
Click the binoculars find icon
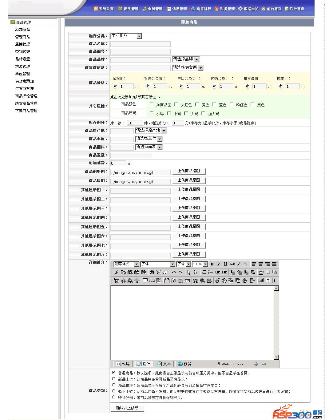point(152,272)
